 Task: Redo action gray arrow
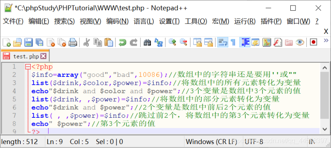point(133,43)
